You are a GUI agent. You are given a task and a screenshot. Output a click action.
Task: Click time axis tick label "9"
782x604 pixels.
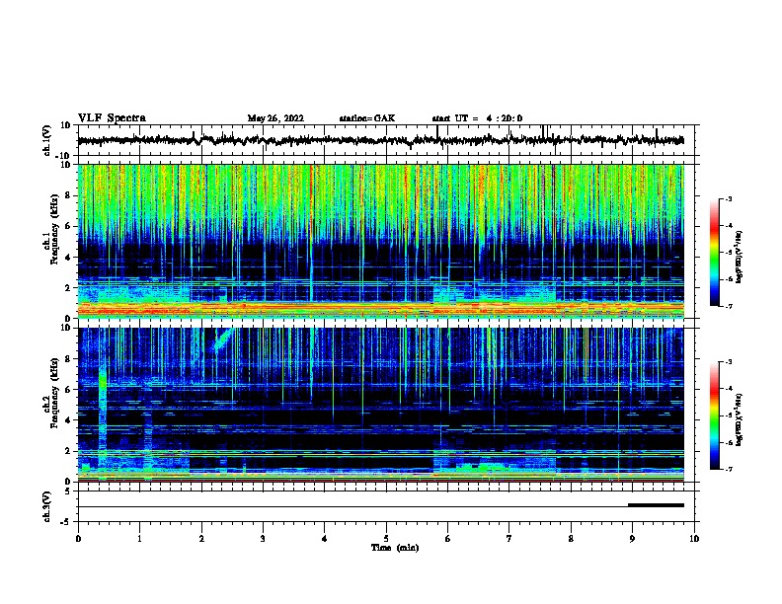(632, 539)
